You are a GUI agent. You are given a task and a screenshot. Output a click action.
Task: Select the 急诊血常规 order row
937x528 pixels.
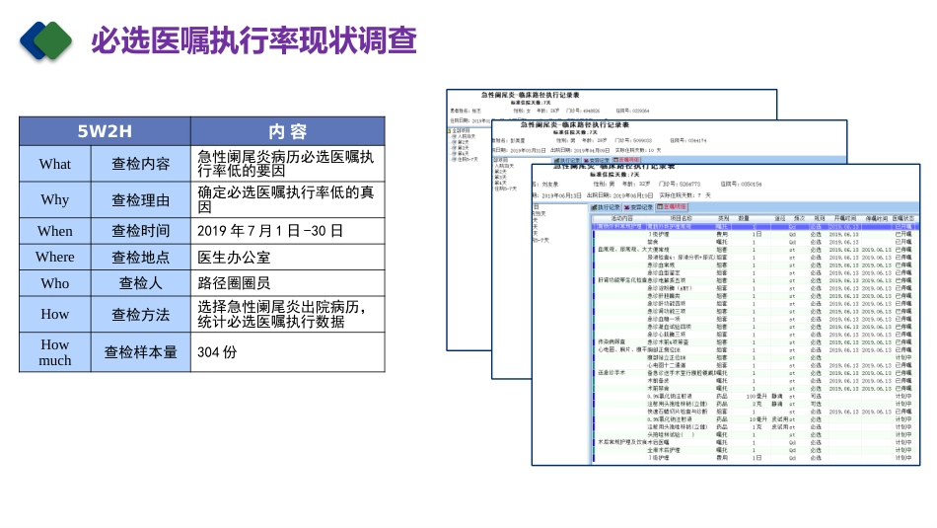755,264
